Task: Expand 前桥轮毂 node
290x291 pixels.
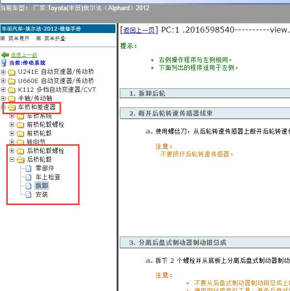Action: [x=12, y=133]
